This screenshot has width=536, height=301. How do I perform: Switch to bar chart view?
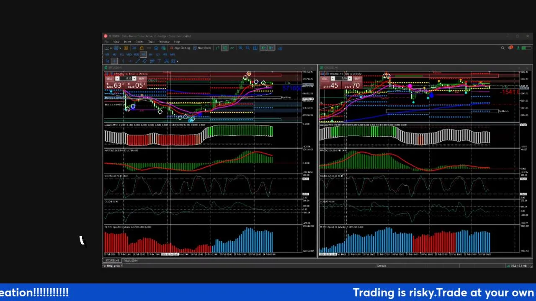tap(217, 48)
